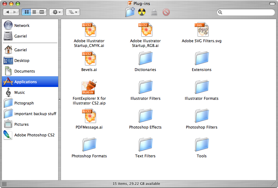Click the 'Adobe SVG Filters.svg' file name
278x188 pixels.
click(202, 41)
